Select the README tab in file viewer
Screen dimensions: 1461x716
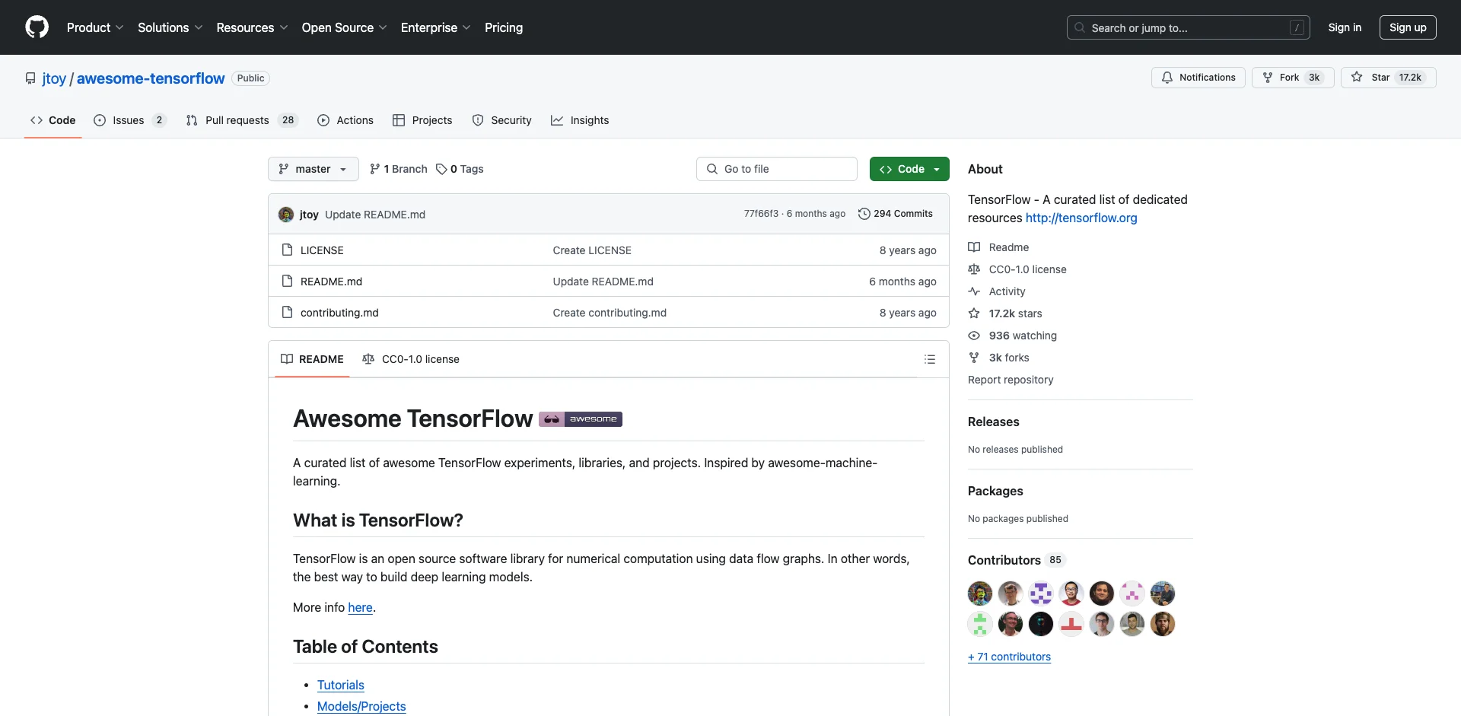pyautogui.click(x=312, y=359)
